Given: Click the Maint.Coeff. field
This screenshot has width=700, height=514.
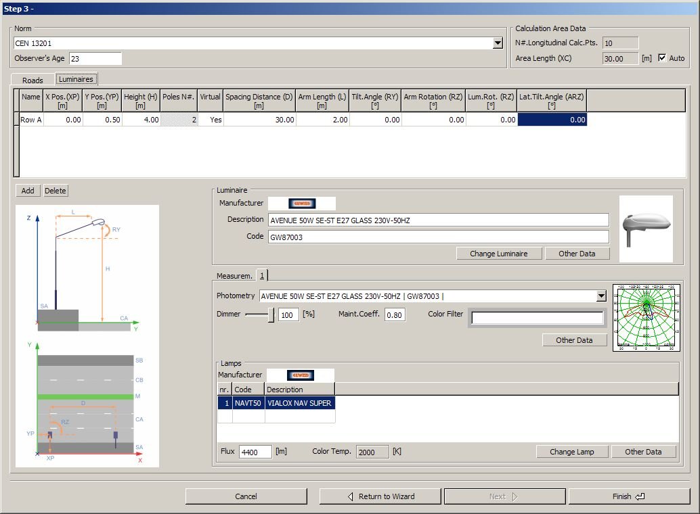Looking at the screenshot, I should (395, 315).
